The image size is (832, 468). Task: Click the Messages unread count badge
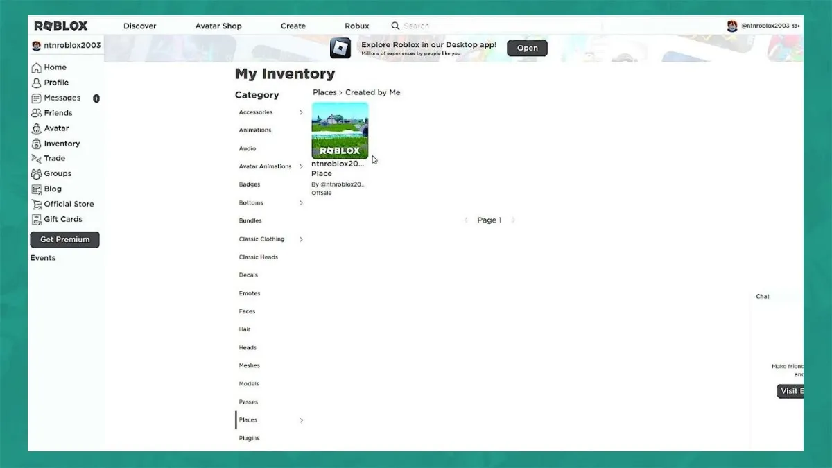[x=96, y=98]
